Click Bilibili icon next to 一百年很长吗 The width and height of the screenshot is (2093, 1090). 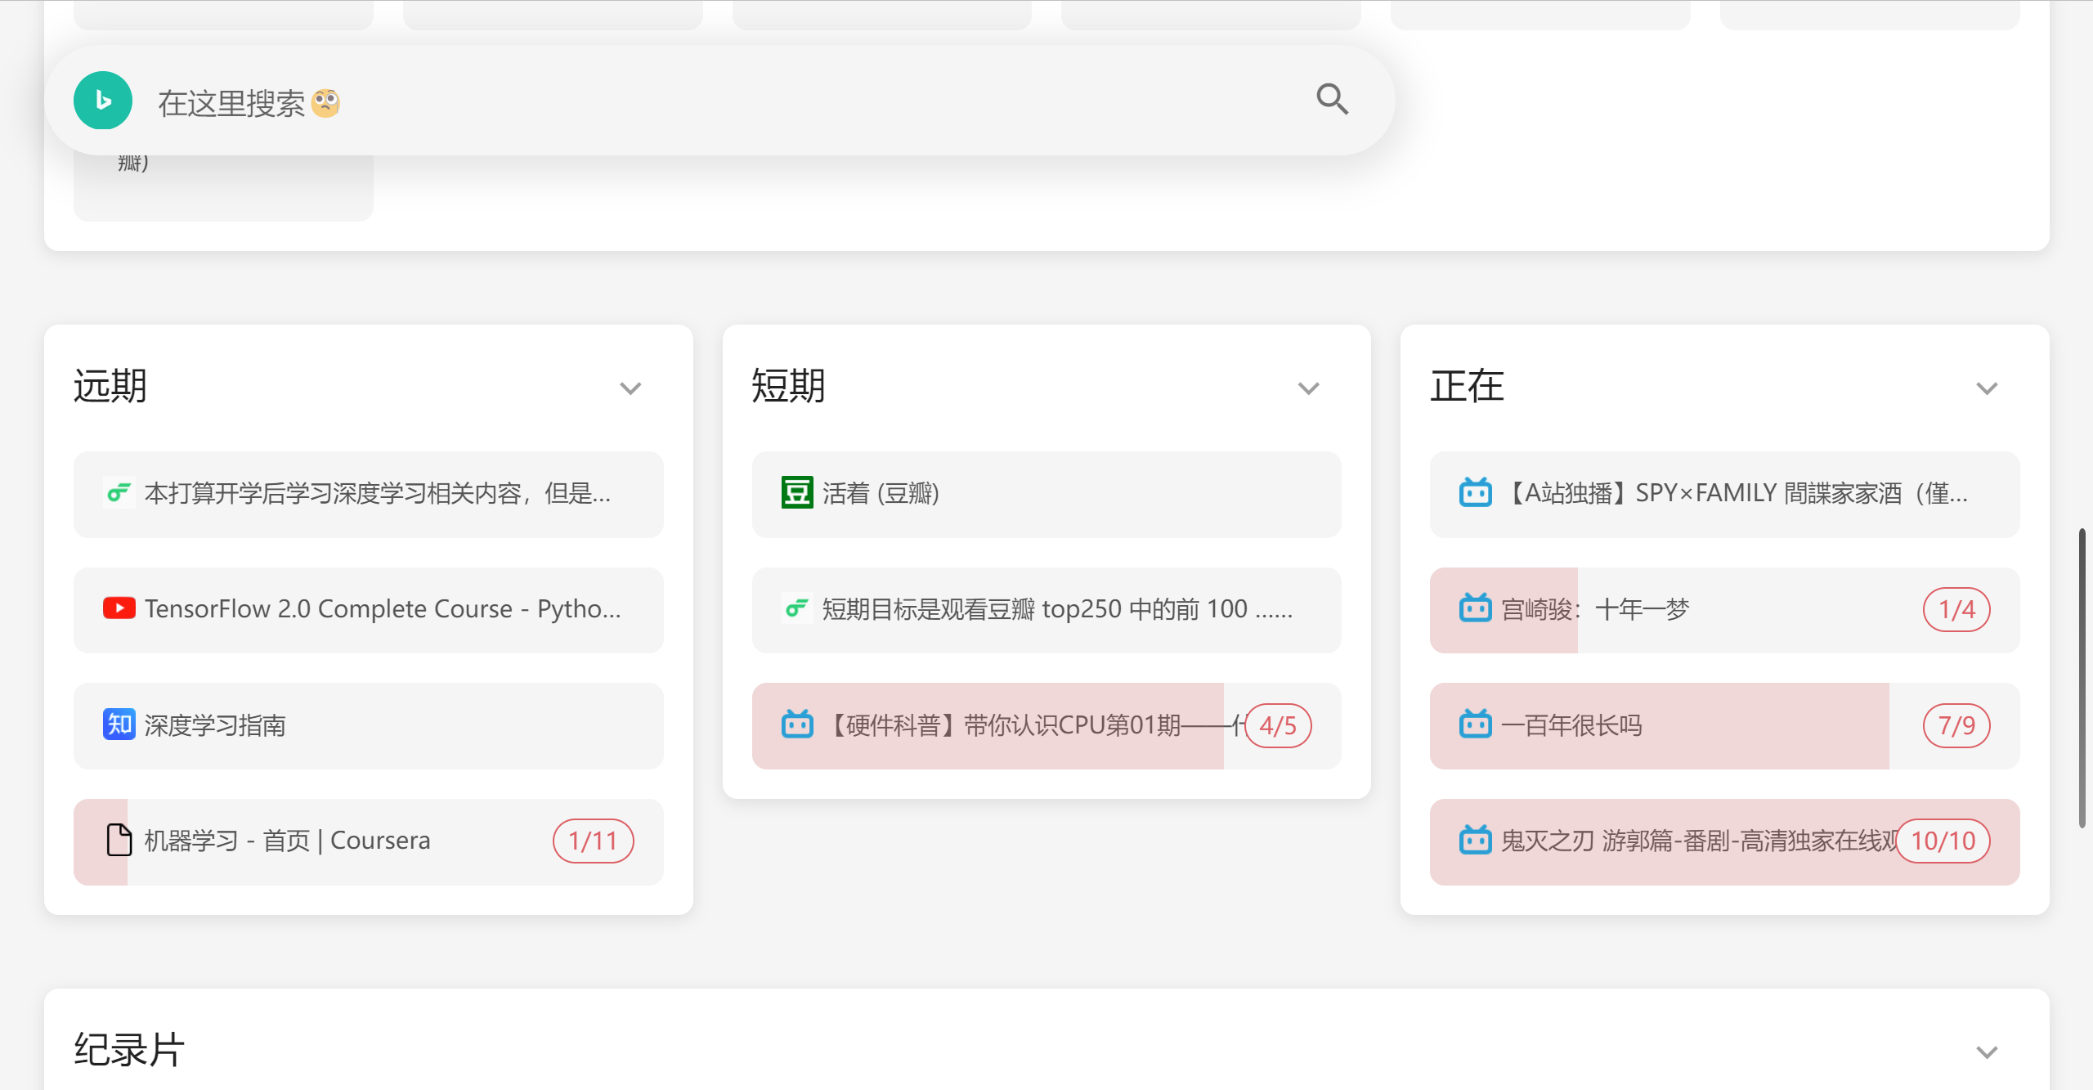coord(1476,724)
